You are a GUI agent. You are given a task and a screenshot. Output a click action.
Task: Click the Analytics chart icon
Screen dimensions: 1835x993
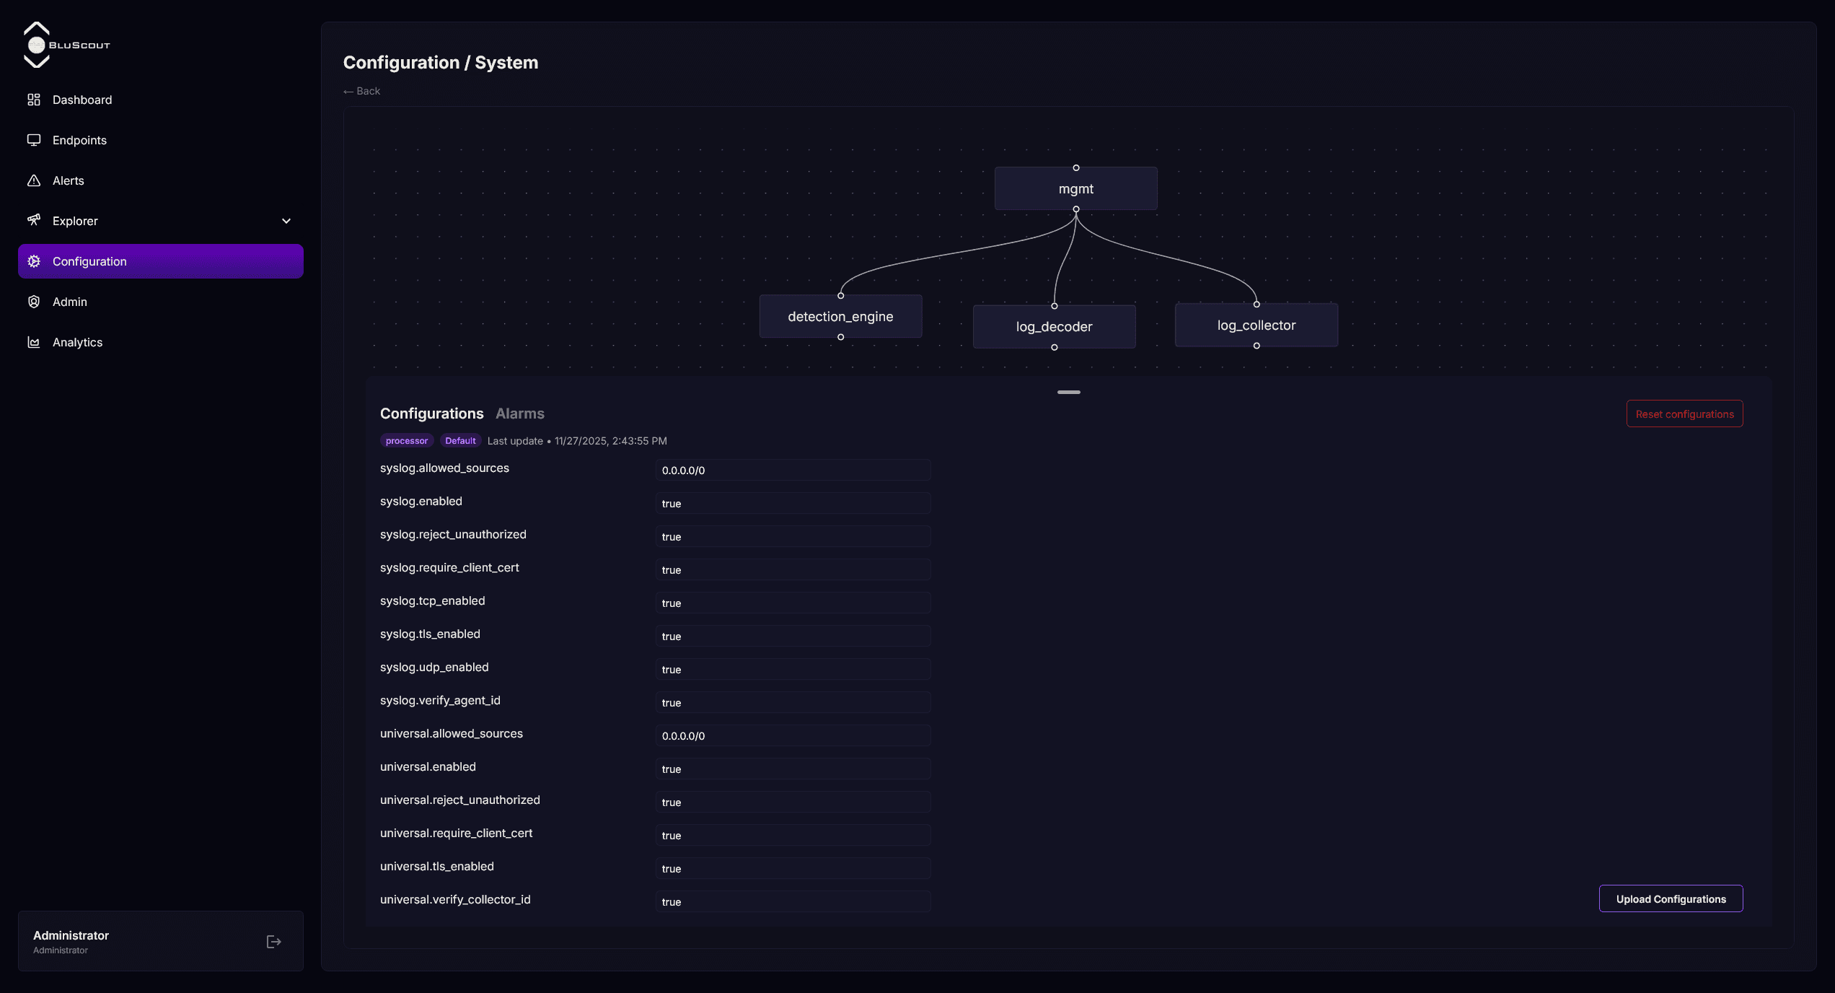coord(34,342)
